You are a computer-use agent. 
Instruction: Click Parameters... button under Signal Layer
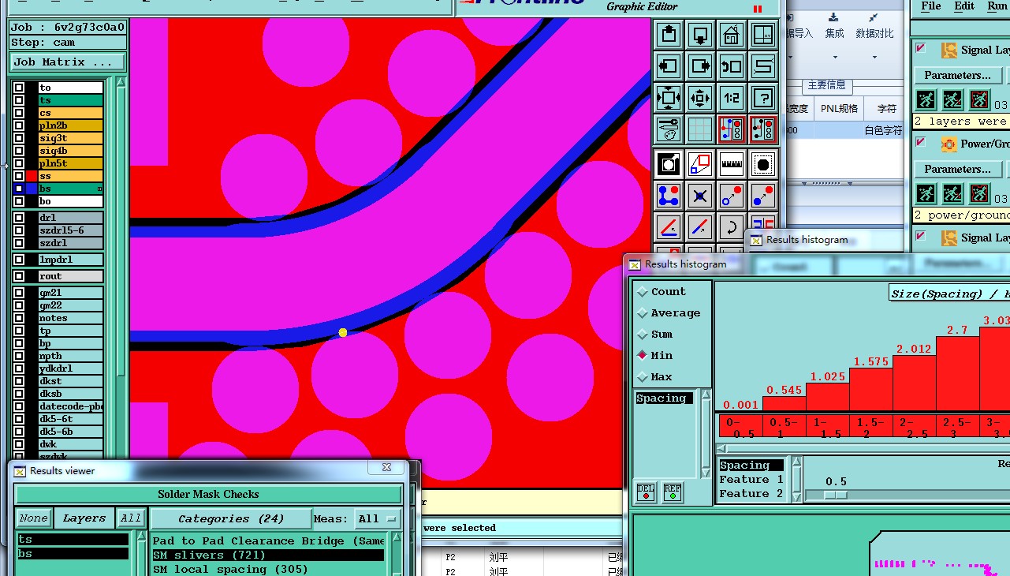[958, 75]
